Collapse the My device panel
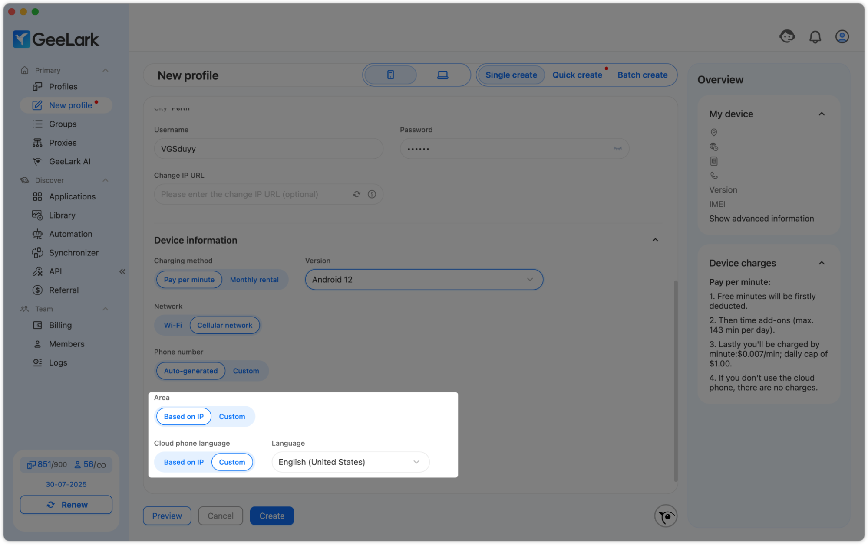 822,114
